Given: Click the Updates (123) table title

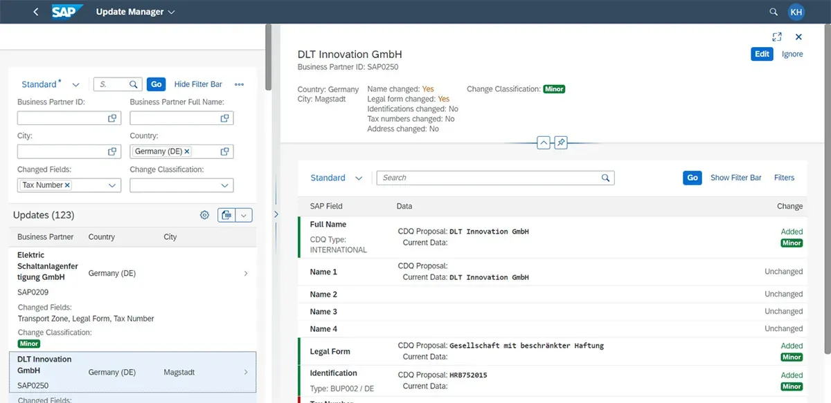Looking at the screenshot, I should [x=44, y=215].
